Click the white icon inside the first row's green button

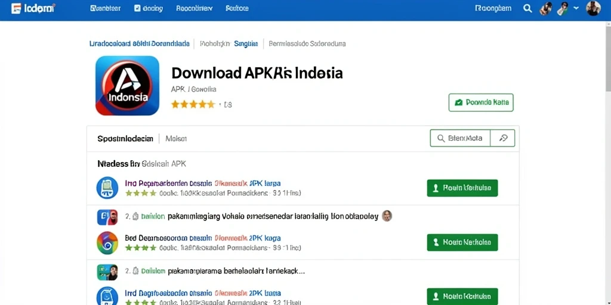(x=436, y=188)
